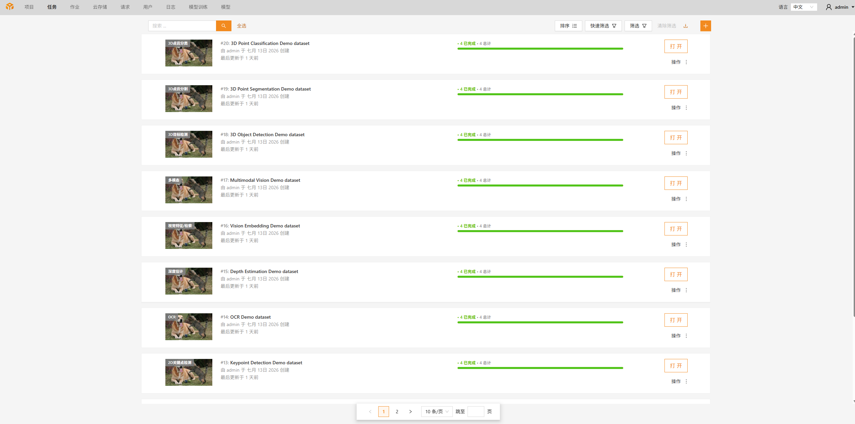This screenshot has width=855, height=424.
Task: Click the orange plus create-task button
Action: click(705, 26)
